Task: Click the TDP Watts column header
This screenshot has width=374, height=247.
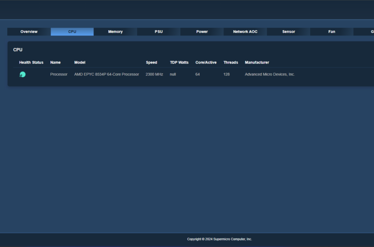Action: 179,62
